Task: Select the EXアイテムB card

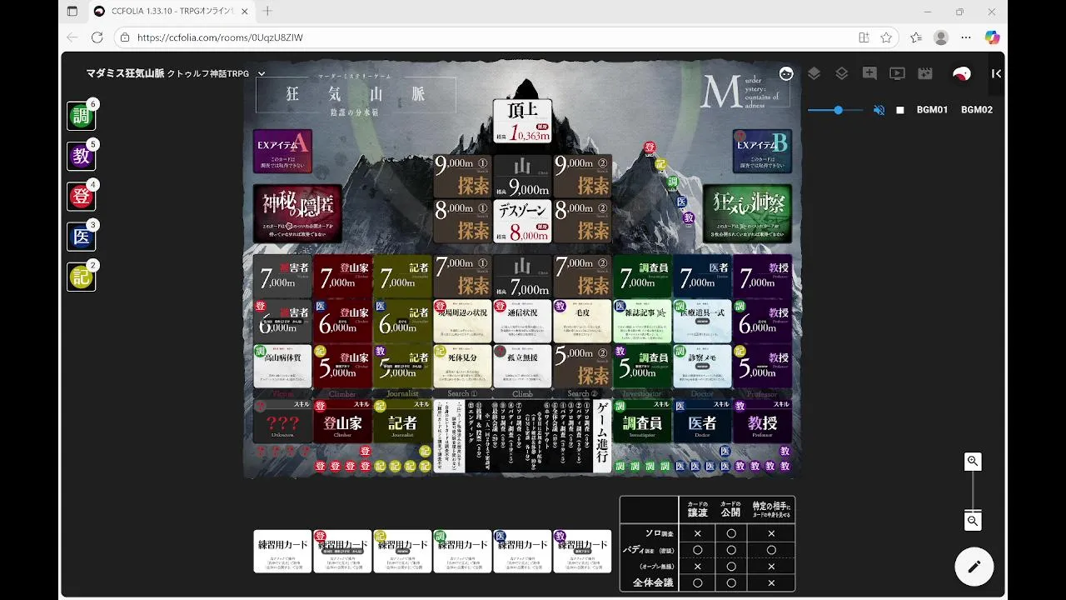Action: click(762, 151)
